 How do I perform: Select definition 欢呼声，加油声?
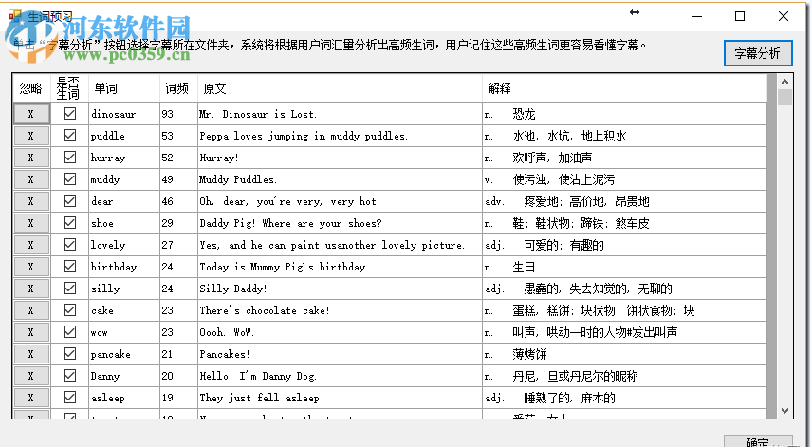click(624, 158)
